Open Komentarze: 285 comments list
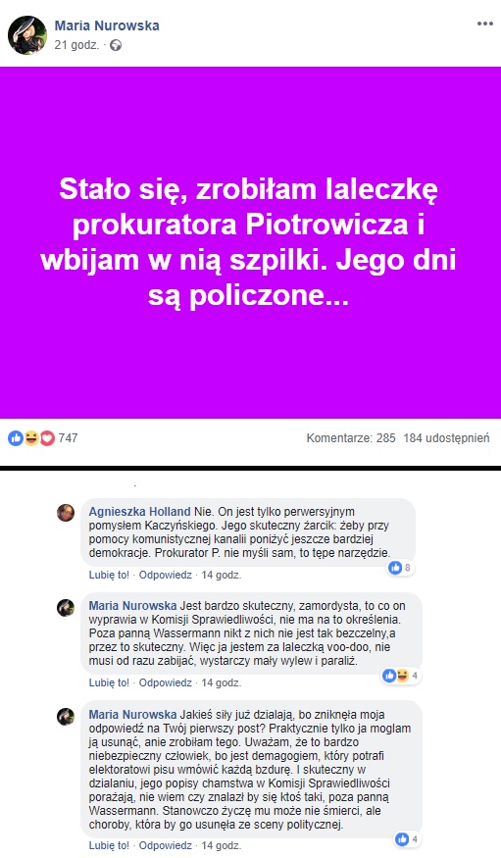This screenshot has width=501, height=858. (351, 437)
